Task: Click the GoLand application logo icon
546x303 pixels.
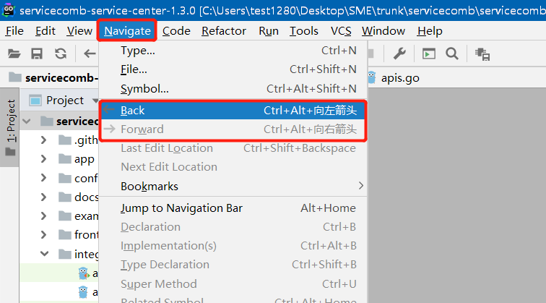Action: click(9, 10)
